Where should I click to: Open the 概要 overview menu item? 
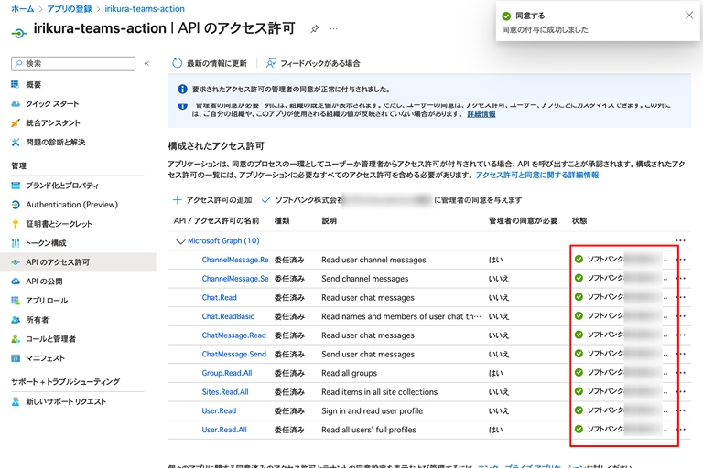(33, 85)
